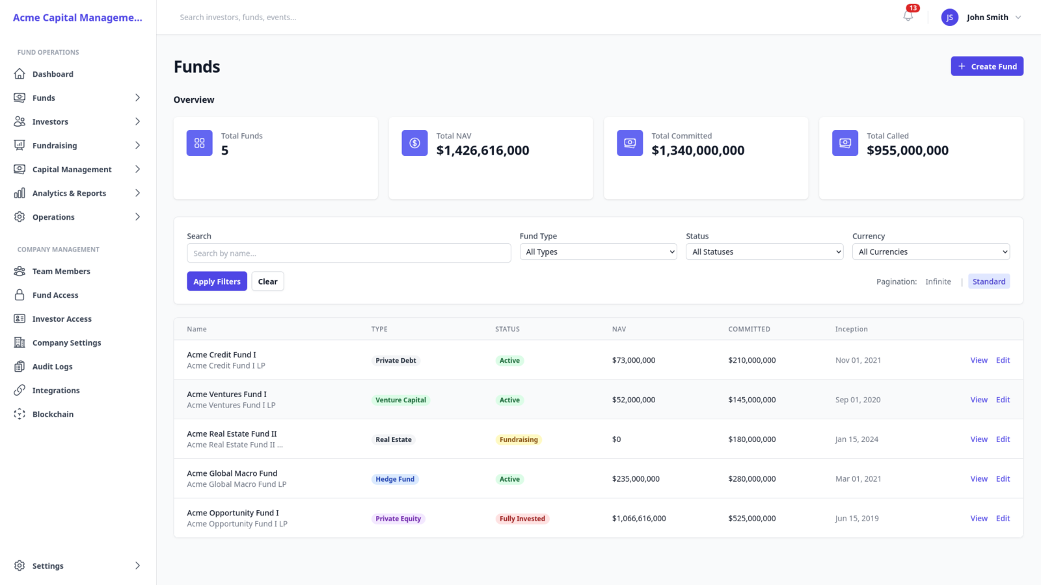
Task: Click Apply Filters button
Action: (217, 281)
